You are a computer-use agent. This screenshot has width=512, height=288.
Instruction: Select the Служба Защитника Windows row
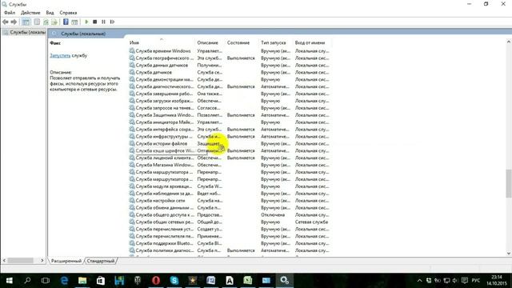pyautogui.click(x=230, y=115)
